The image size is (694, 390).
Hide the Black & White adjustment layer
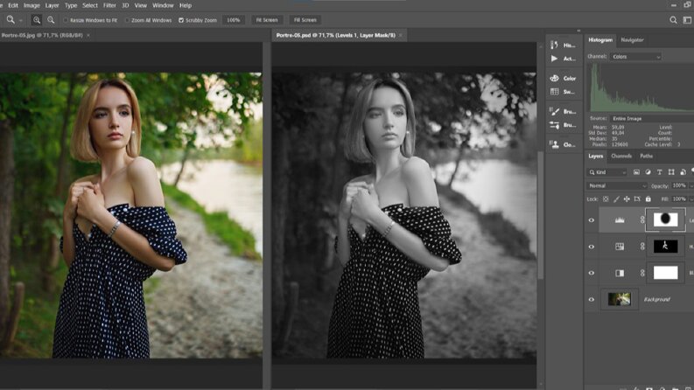pyautogui.click(x=592, y=273)
